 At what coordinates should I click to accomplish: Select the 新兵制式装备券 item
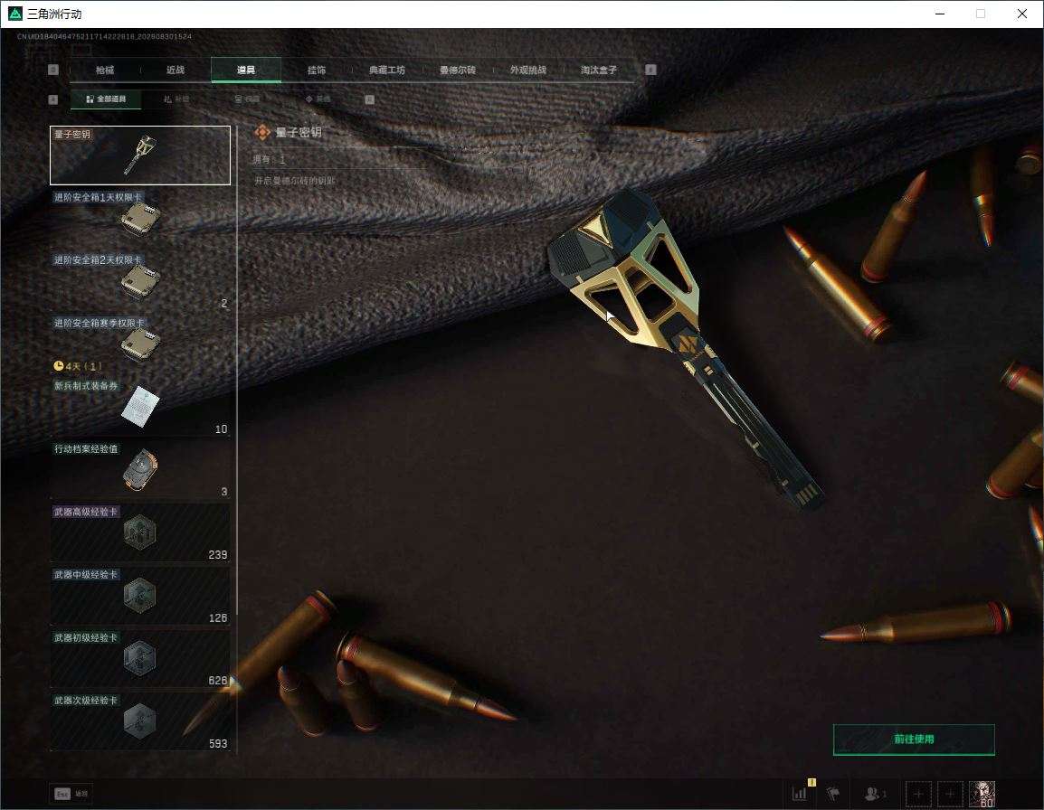[x=140, y=407]
